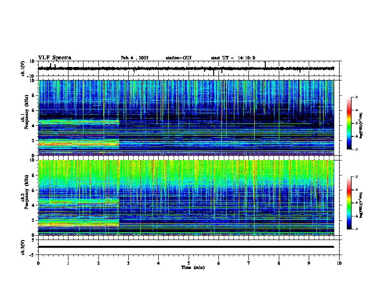Click the log(PSD) label beside ch.2 color bar
The height and width of the screenshot is (295, 382).
[361, 205]
